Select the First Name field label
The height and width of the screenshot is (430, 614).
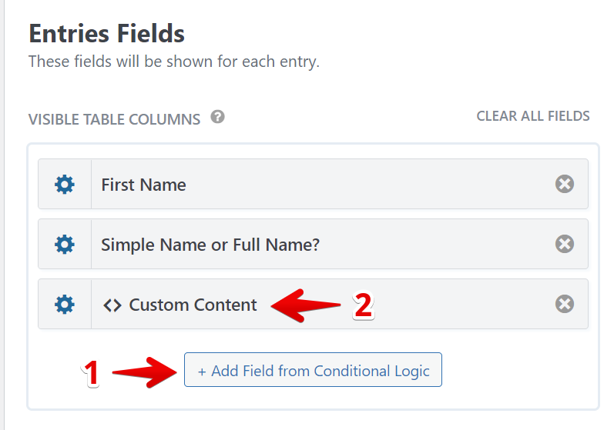(x=144, y=185)
